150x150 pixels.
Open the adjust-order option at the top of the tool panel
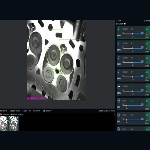(x=147, y=21)
